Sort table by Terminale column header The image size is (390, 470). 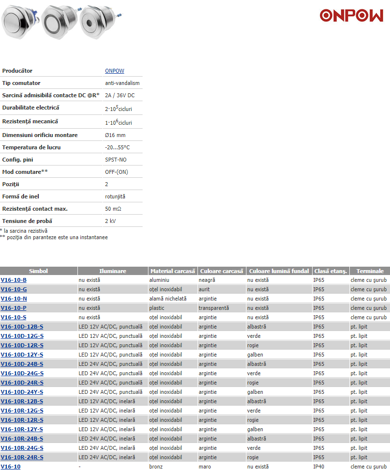[370, 271]
